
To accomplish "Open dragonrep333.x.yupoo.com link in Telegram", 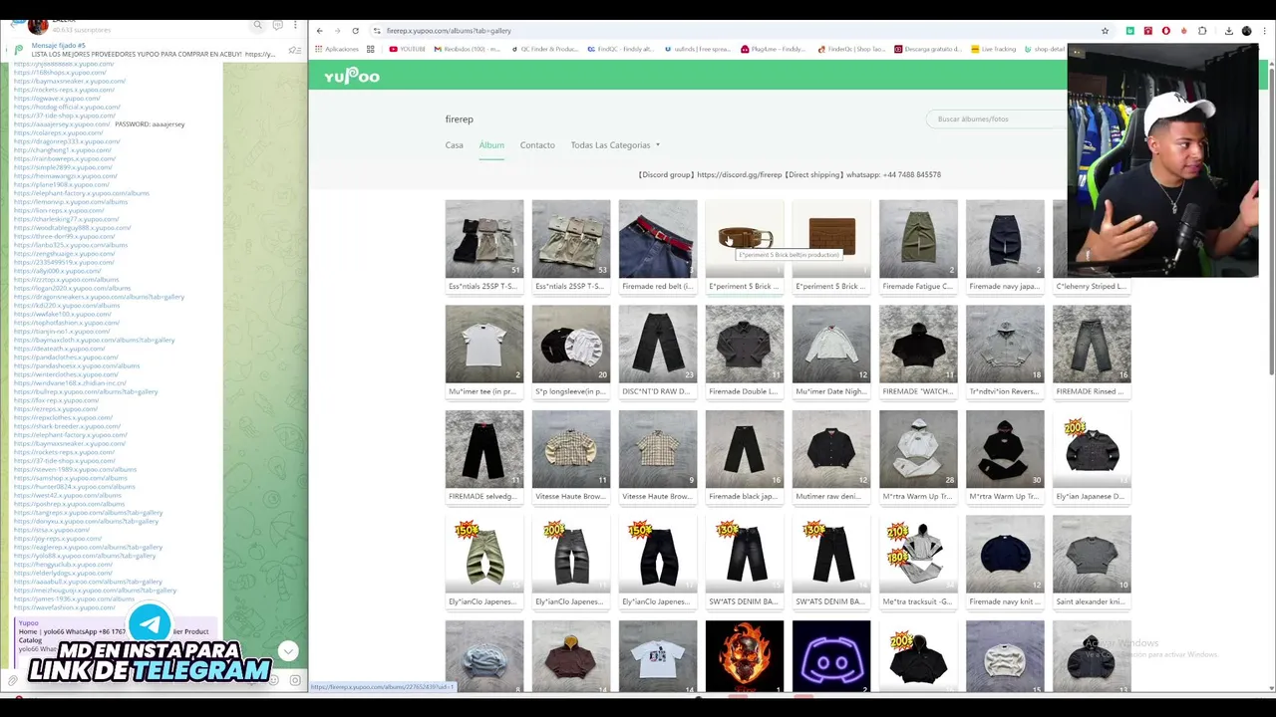I will pyautogui.click(x=66, y=141).
